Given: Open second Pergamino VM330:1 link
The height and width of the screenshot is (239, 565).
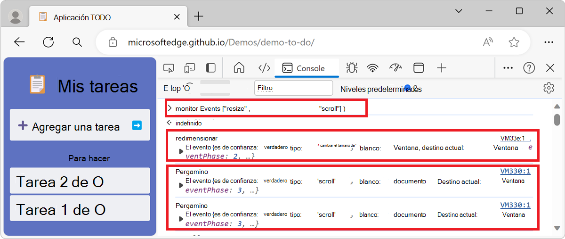Looking at the screenshot, I should 515,205.
